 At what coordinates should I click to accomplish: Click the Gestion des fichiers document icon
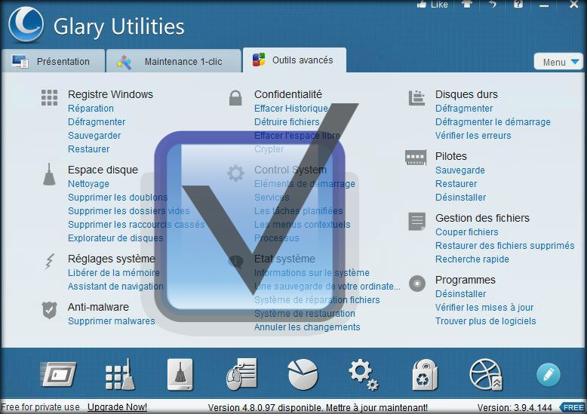[x=417, y=221]
